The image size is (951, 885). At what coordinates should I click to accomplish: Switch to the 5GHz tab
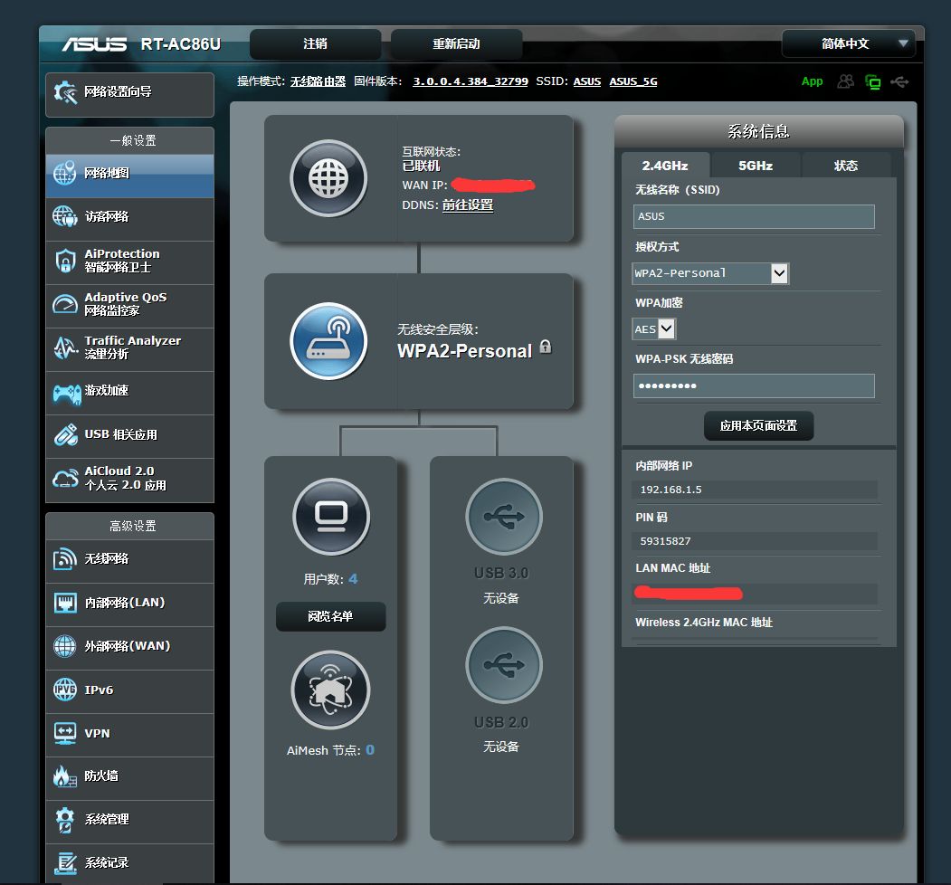tap(755, 166)
